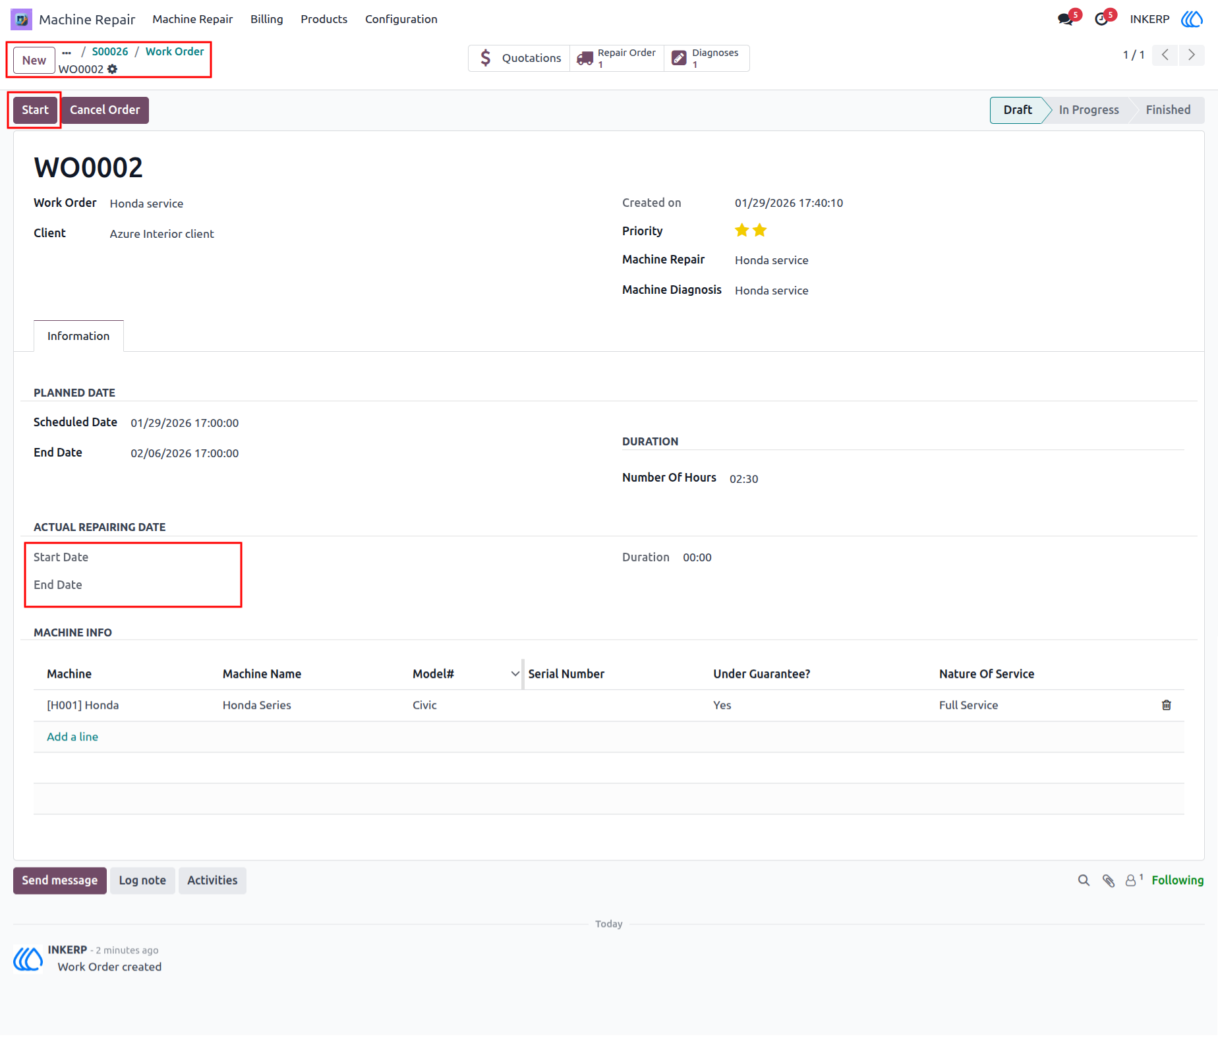Search messages with magnifier icon
The height and width of the screenshot is (1037, 1218).
pyautogui.click(x=1084, y=881)
